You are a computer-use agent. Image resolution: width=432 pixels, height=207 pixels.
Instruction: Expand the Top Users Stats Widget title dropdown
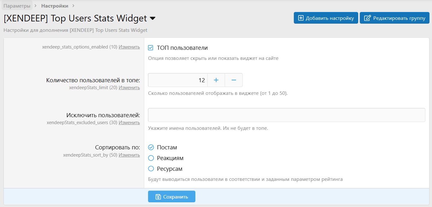click(152, 19)
